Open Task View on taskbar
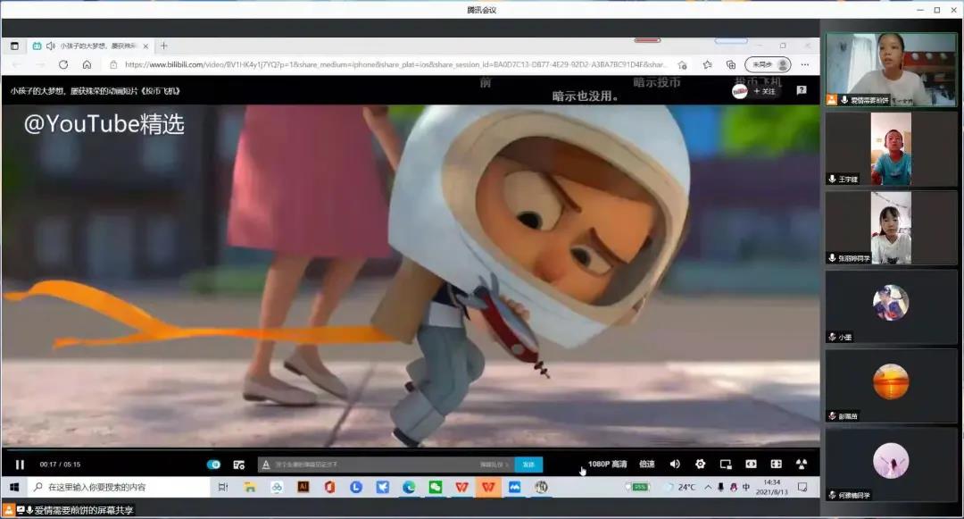This screenshot has width=964, height=519. [222, 487]
